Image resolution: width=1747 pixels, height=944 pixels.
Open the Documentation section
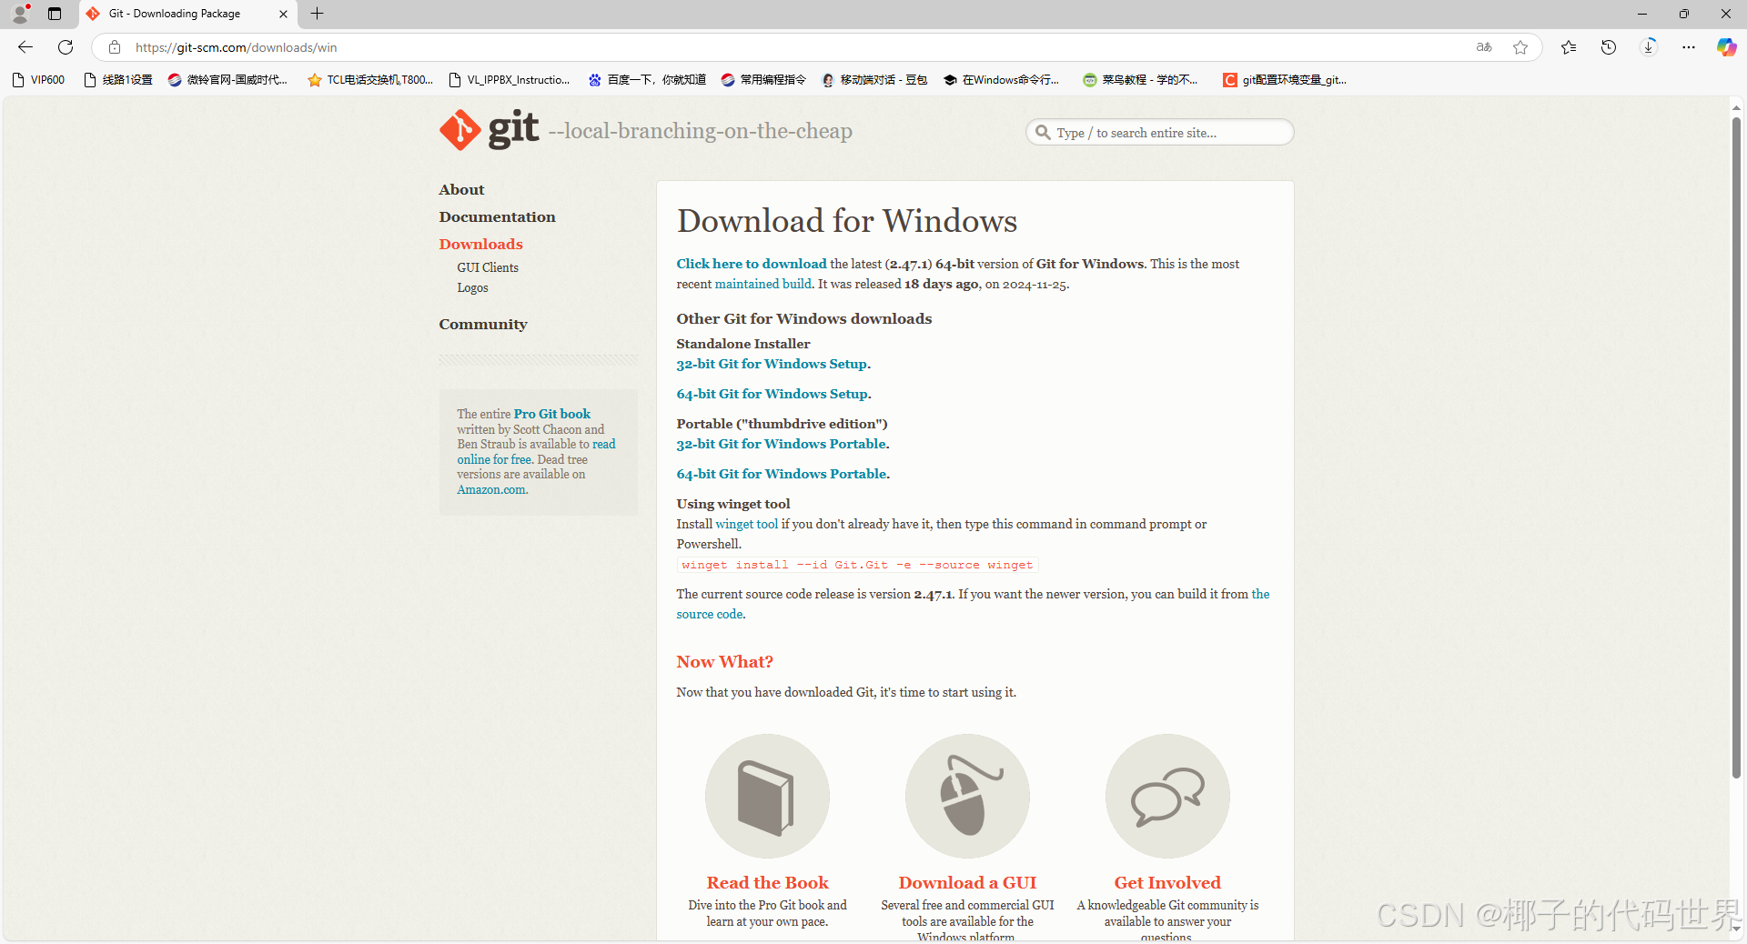[497, 216]
